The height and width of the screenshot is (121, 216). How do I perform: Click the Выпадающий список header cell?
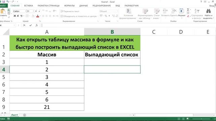(x=112, y=54)
